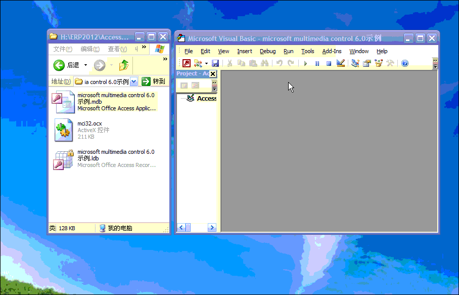Screen dimensions: 459x295
Task: Open the Run menu
Action: click(288, 51)
